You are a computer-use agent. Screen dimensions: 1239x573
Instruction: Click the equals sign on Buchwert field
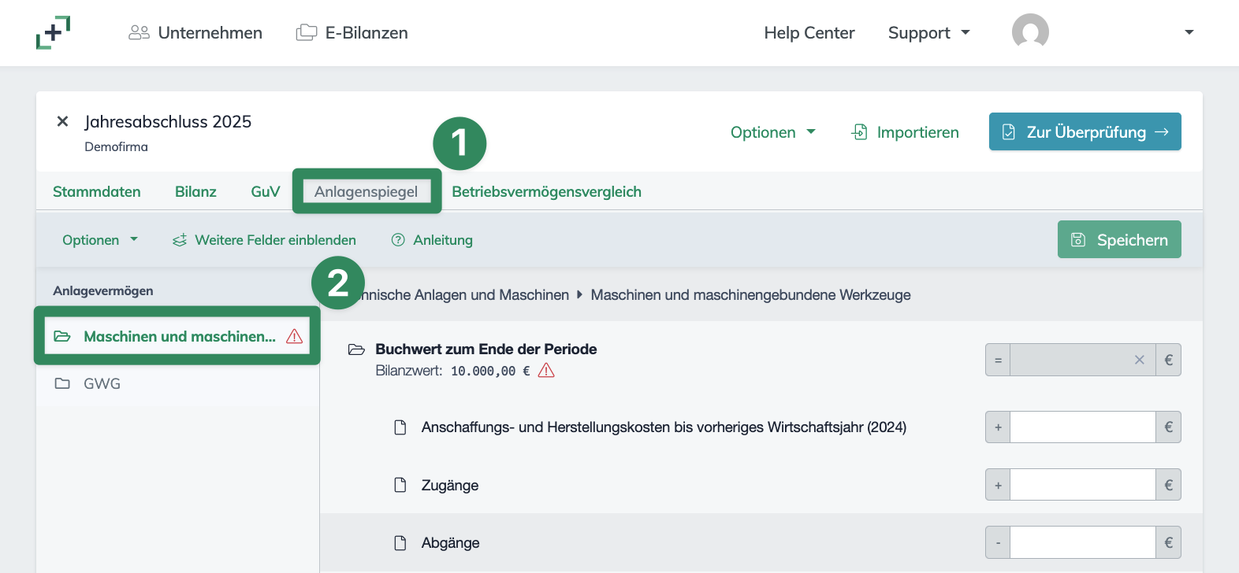(x=998, y=360)
